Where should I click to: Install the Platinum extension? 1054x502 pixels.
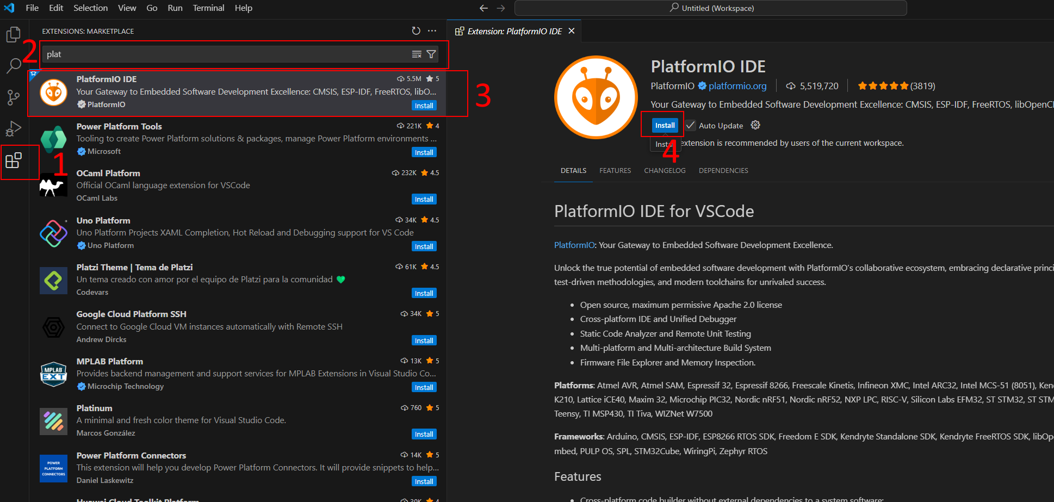[x=424, y=434]
